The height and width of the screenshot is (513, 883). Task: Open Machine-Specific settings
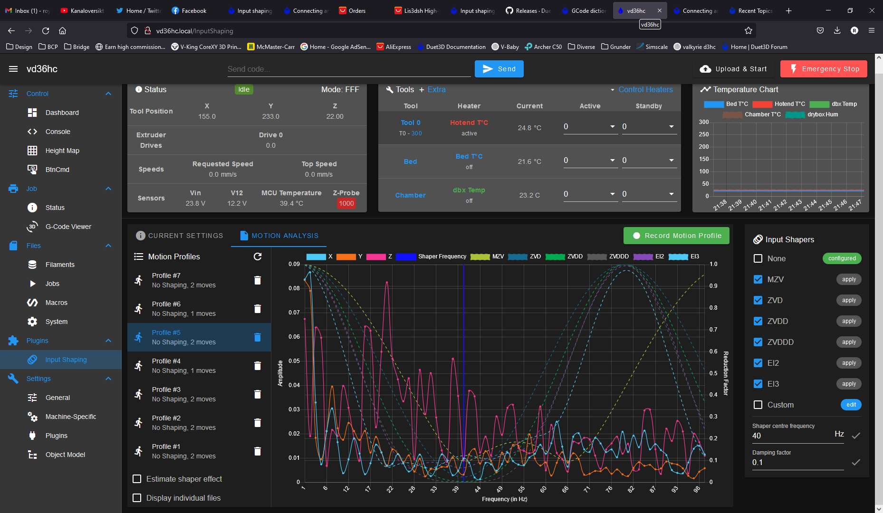61,417
